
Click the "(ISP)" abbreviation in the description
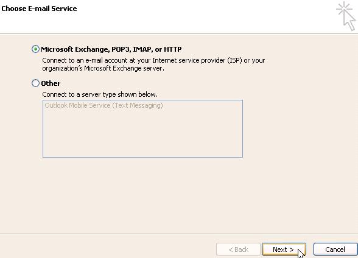coord(234,60)
